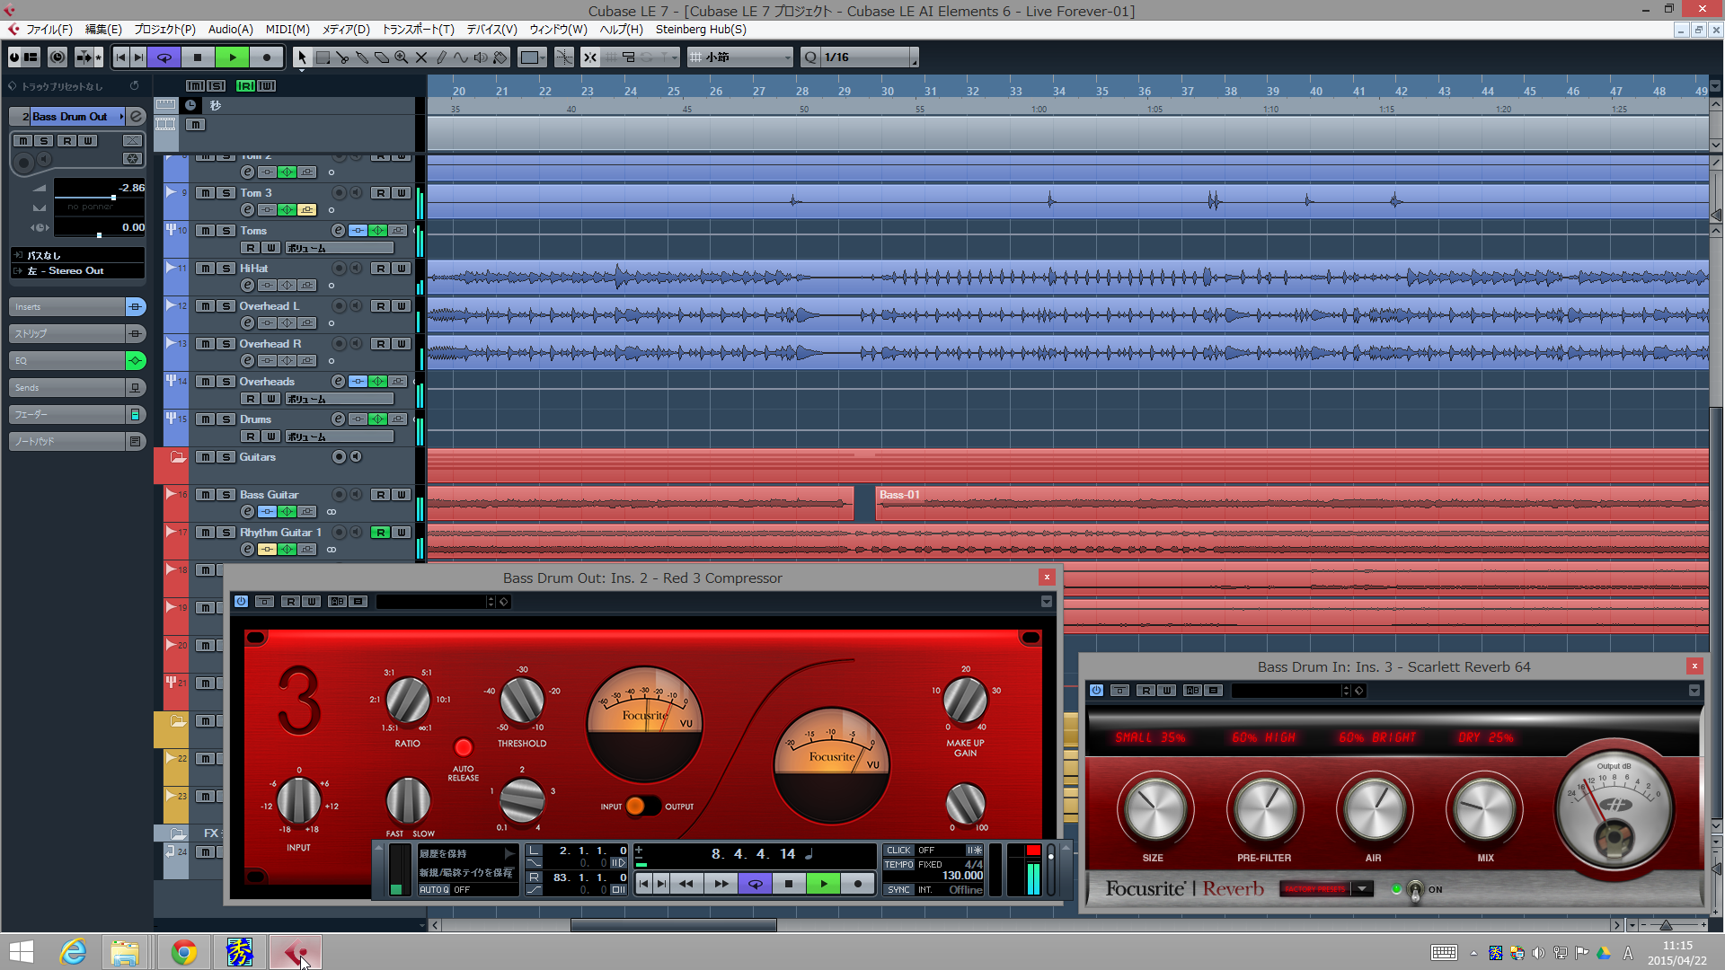The image size is (1725, 970).
Task: Click bar 30 on timeline ruler
Action: (x=888, y=92)
